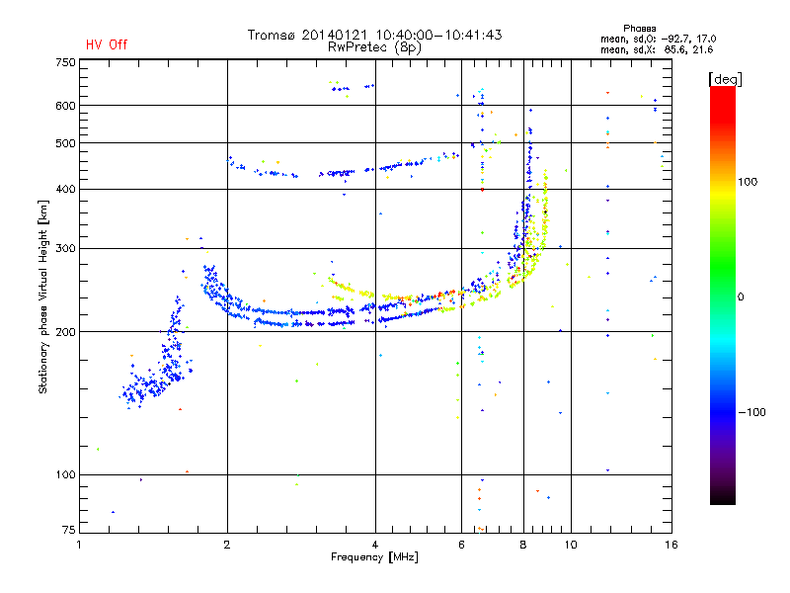Screen dimensions: 790x593
Task: Click the x-axis label '1'
Action: [79, 546]
